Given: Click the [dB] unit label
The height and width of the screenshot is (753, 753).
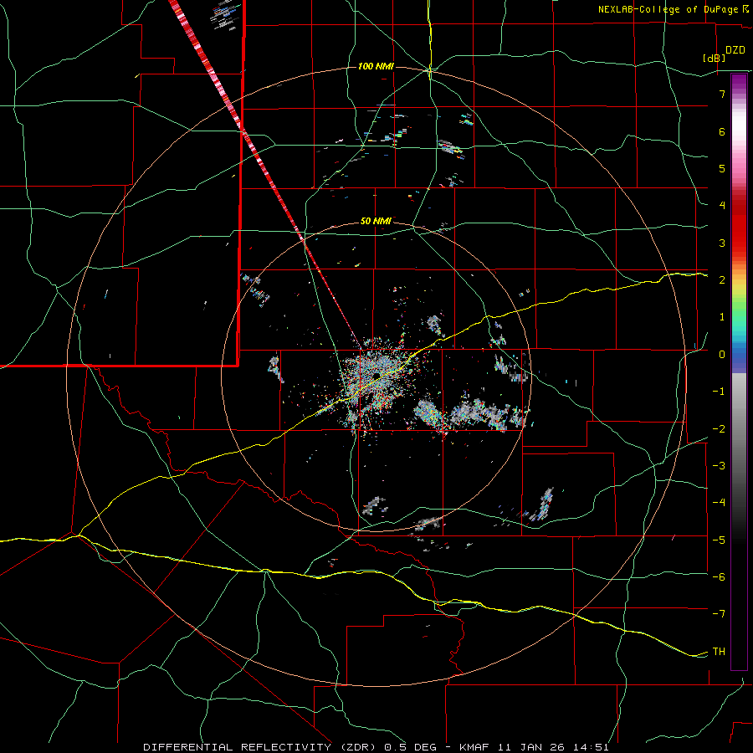Looking at the screenshot, I should pyautogui.click(x=715, y=58).
